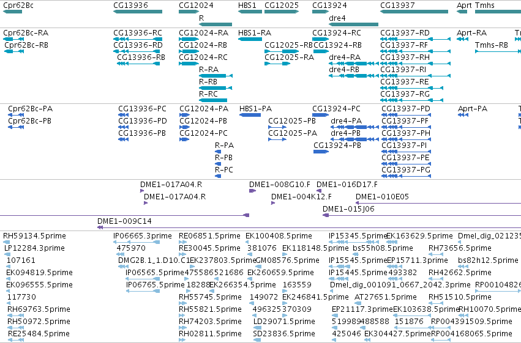Screen dimensions: 521x343
Task: Select the DME1-016D17.F clone label
Action: coord(347,185)
